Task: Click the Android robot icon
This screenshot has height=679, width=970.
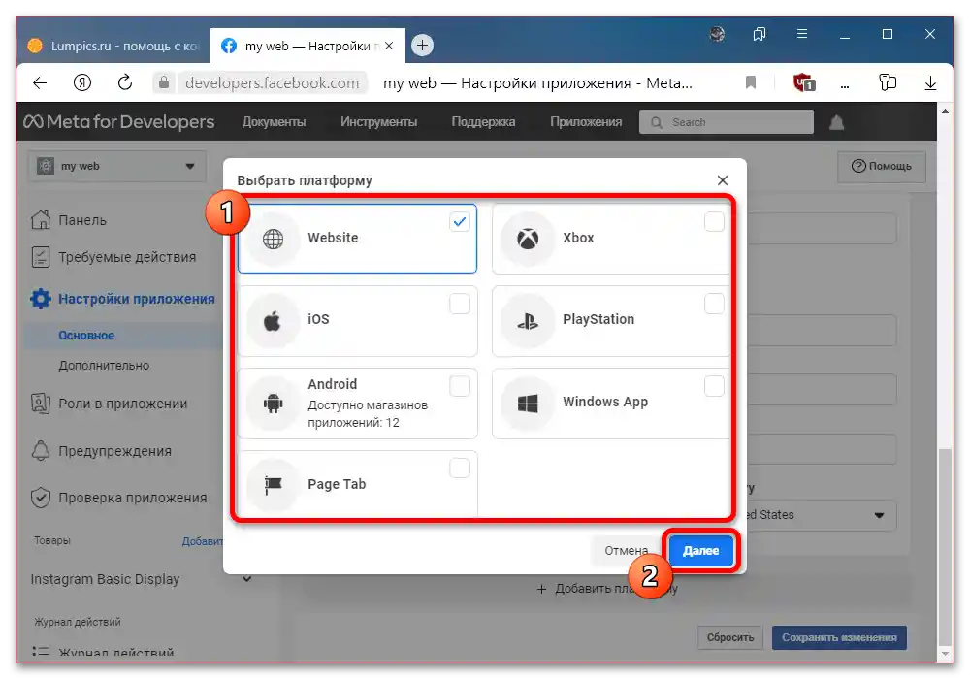Action: pos(273,404)
